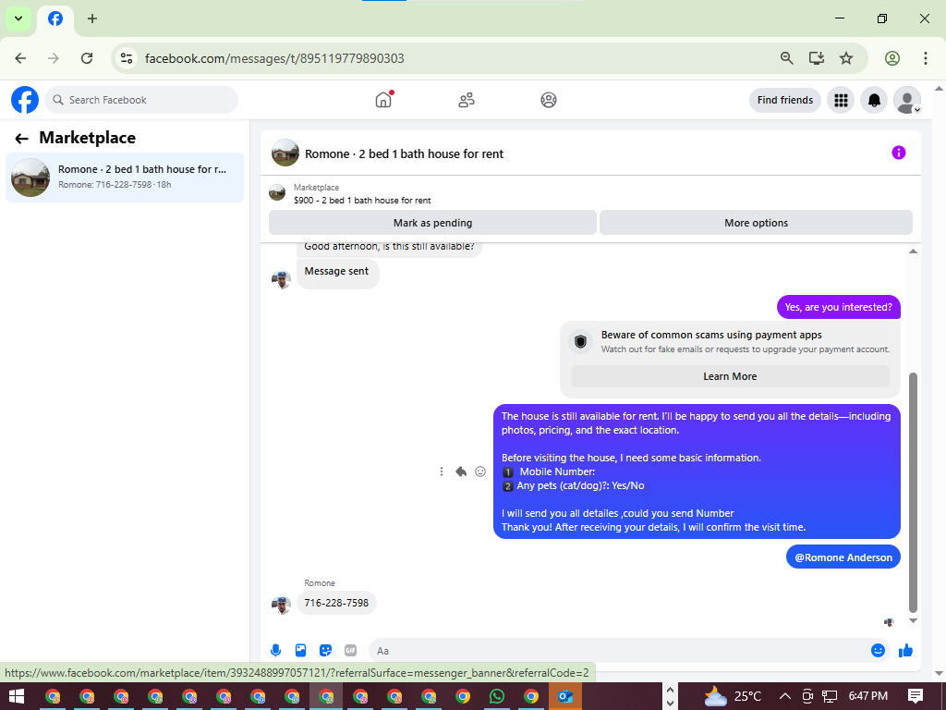View site information icon in address bar
The width and height of the screenshot is (946, 710).
click(x=127, y=58)
